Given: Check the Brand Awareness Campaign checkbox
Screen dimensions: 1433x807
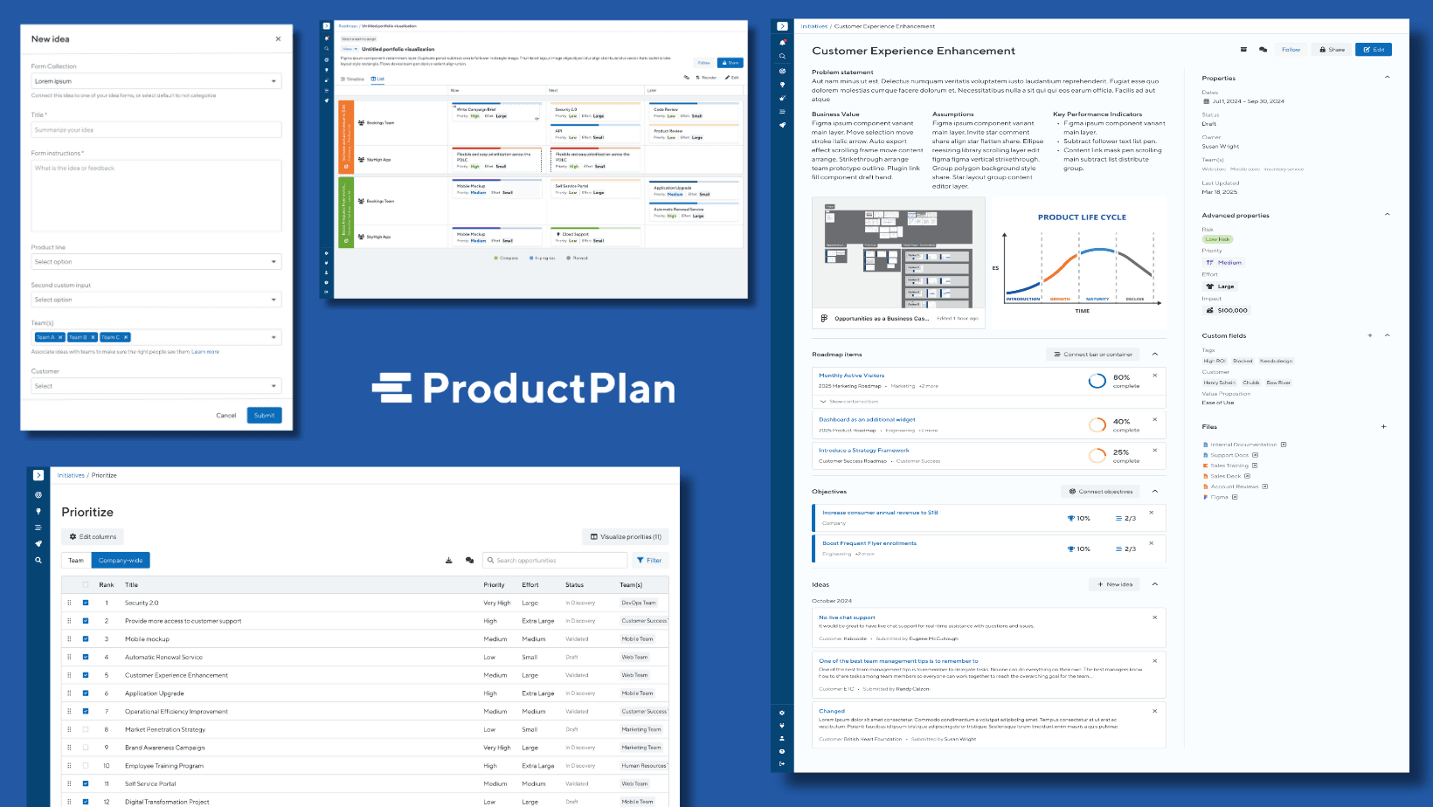Looking at the screenshot, I should pos(86,748).
